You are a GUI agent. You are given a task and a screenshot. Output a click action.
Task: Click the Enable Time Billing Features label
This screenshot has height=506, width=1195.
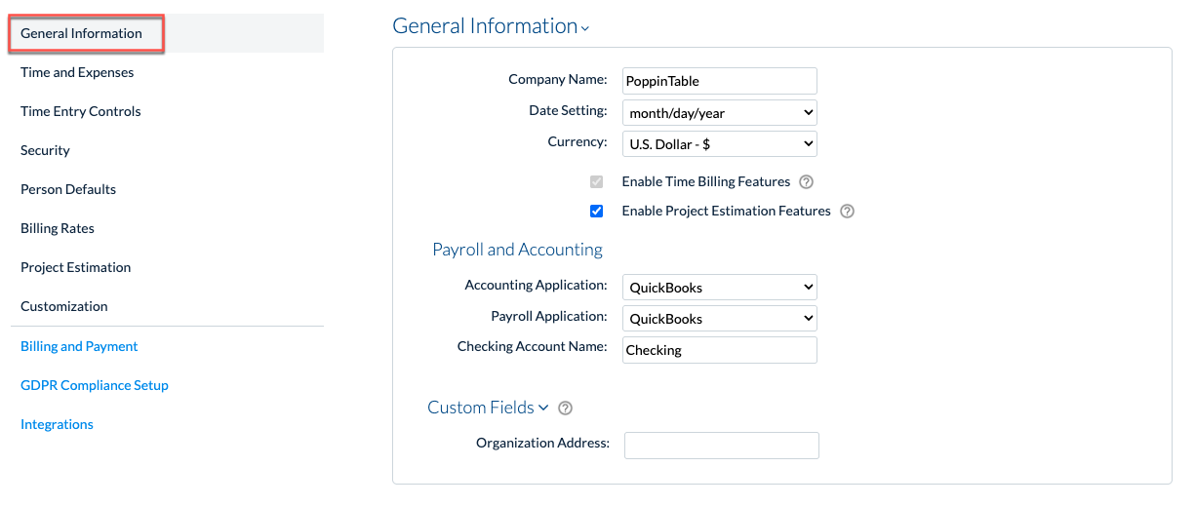(706, 181)
